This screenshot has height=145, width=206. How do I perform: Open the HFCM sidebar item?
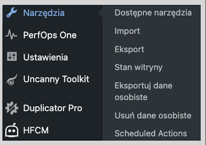point(36,130)
